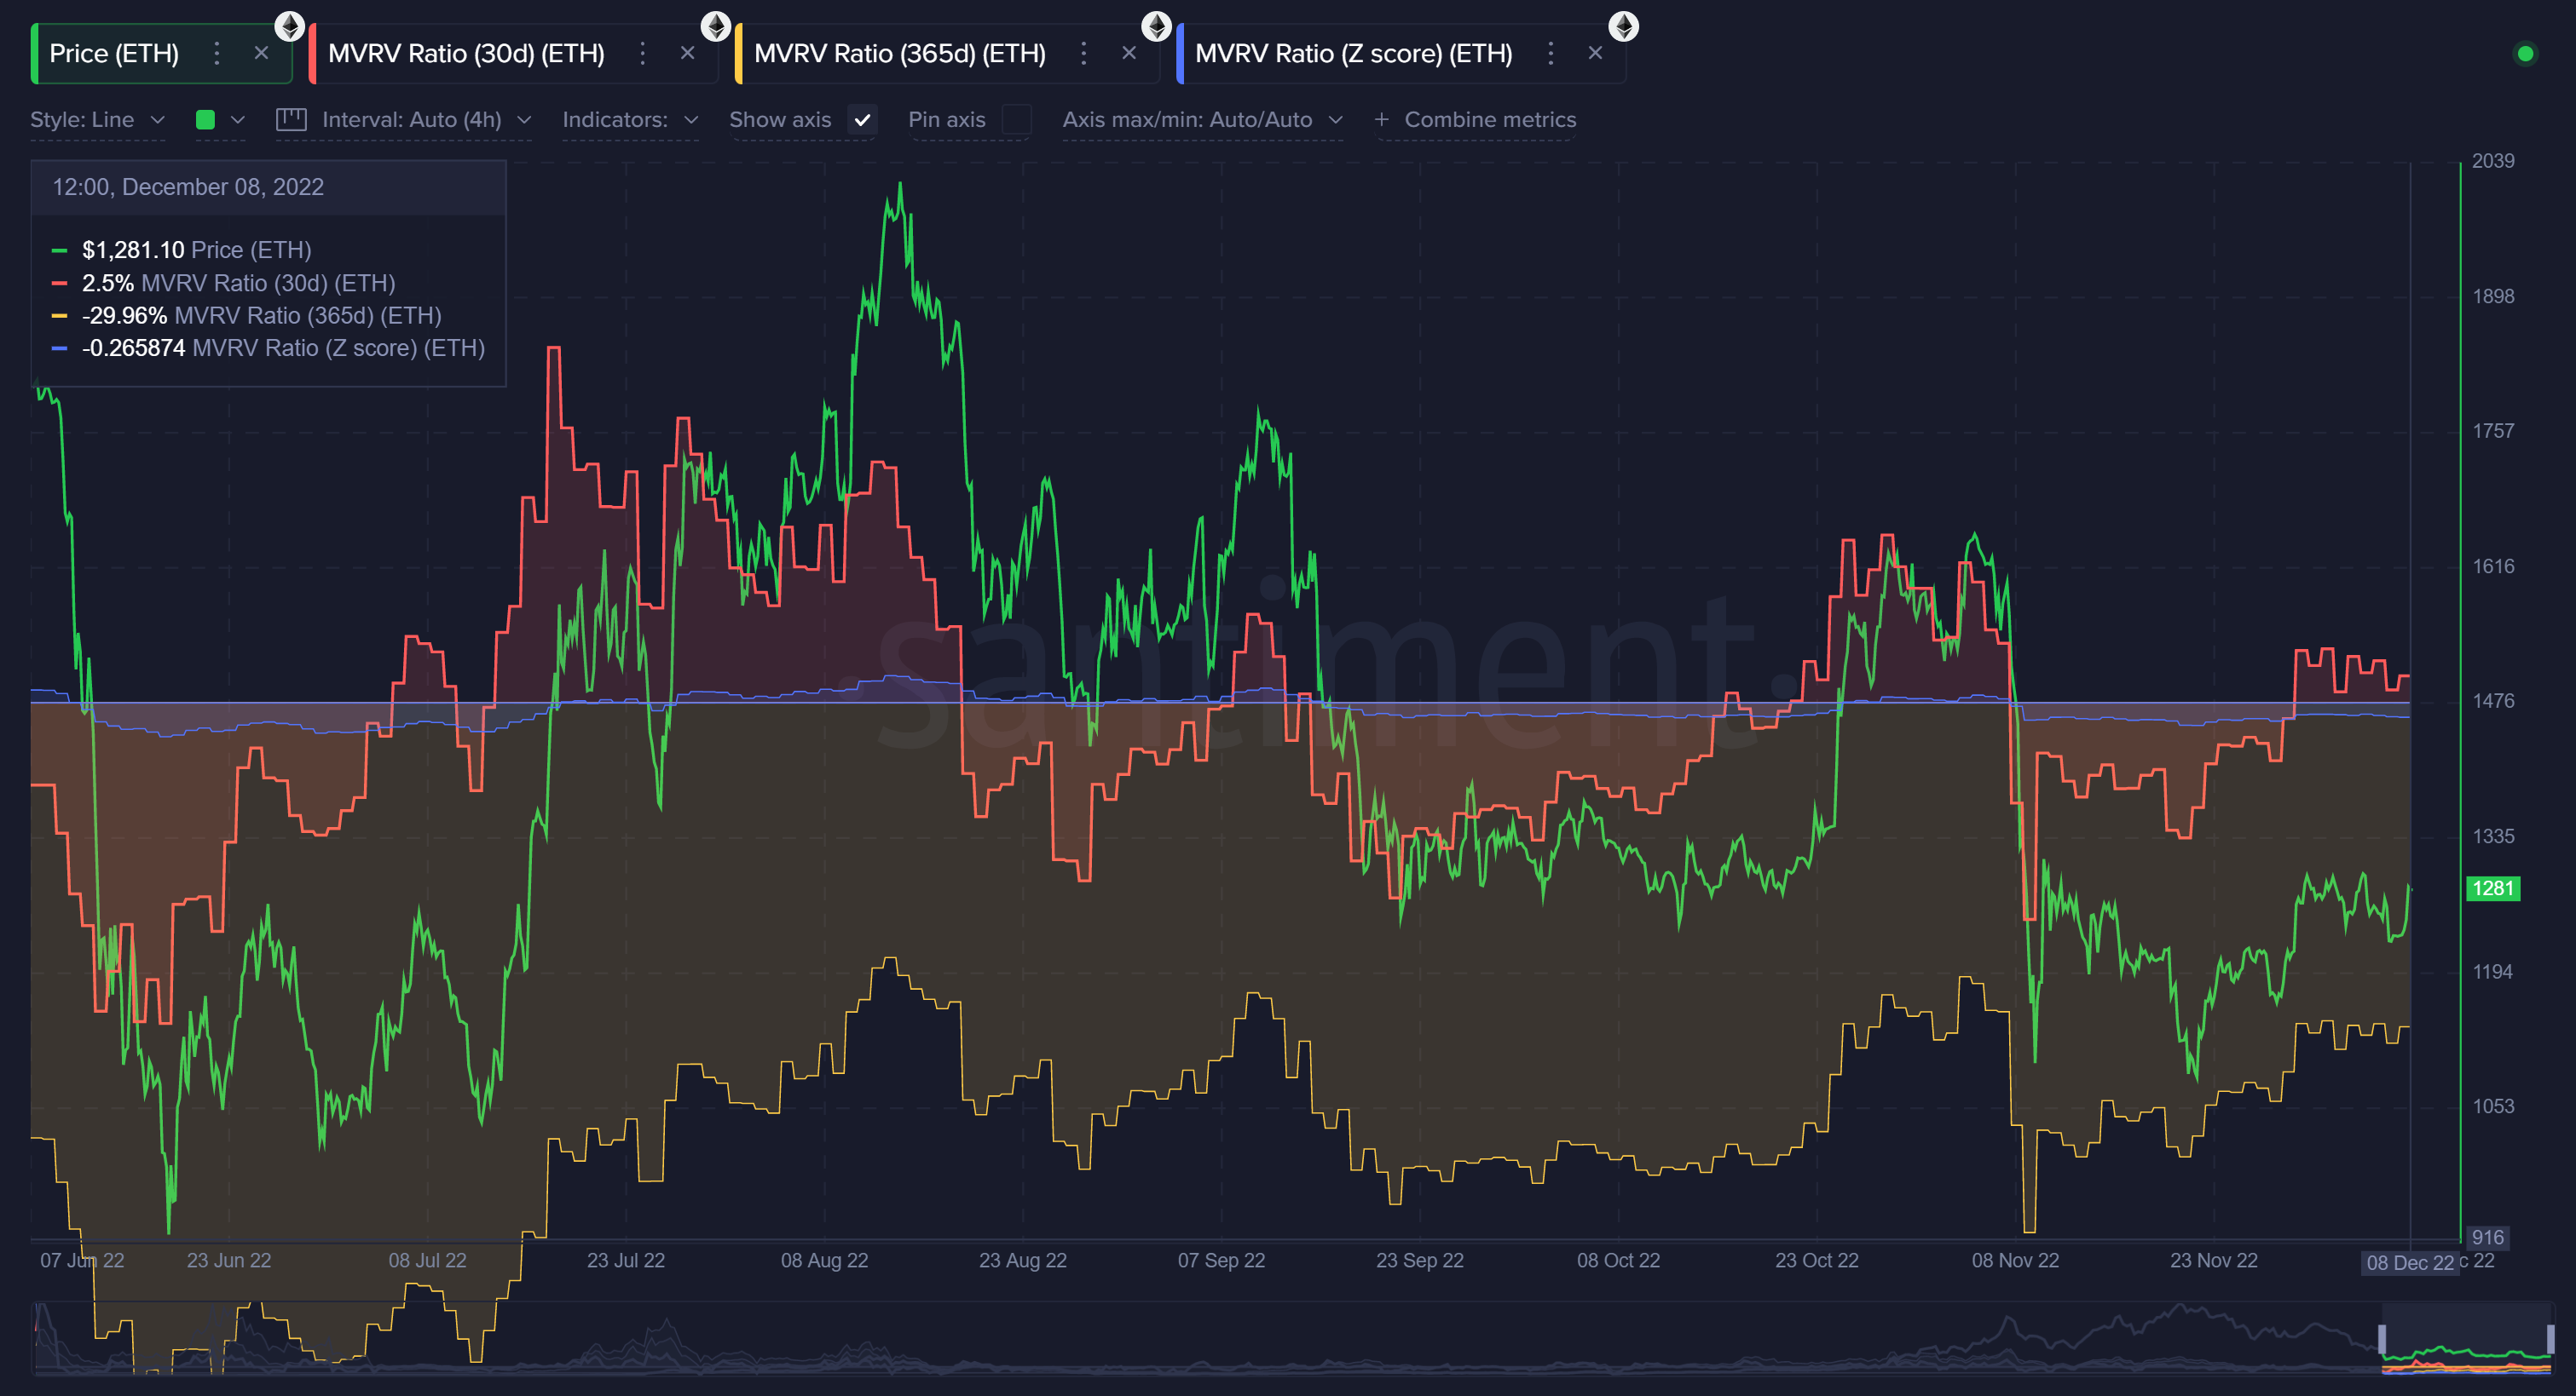Screen dimensions: 2576x1396
Task: Open the green line color swatch
Action: point(206,120)
